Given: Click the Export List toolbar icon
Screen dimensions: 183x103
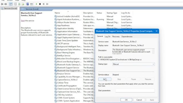Looking at the screenshot, I should point(23,4).
